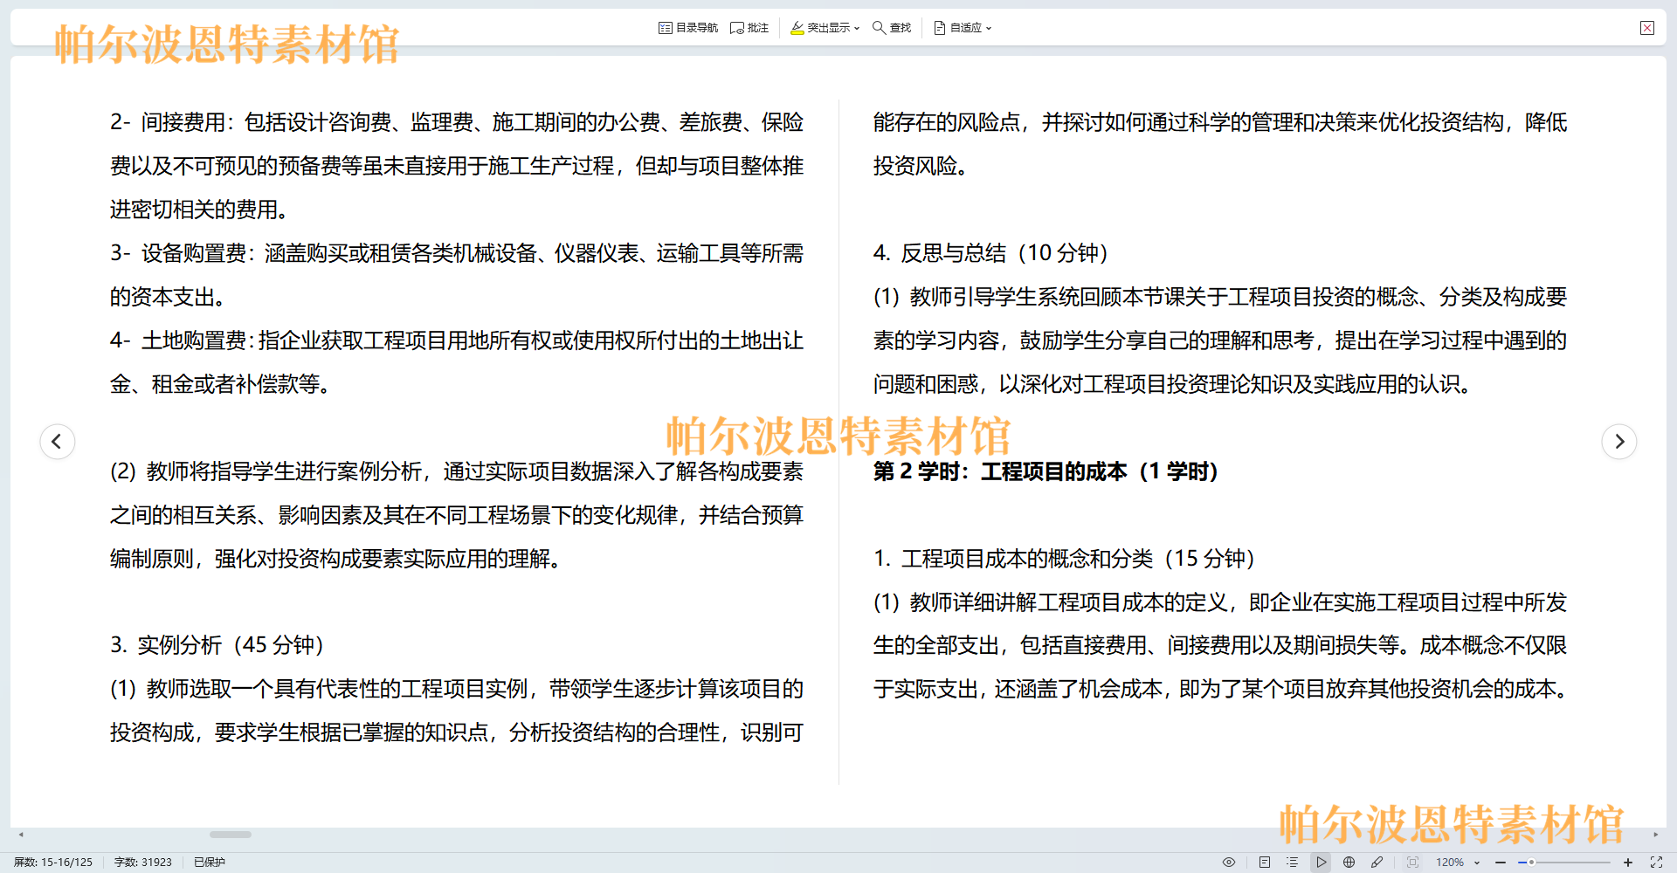
Task: Toggle eye protection mode icon
Action: (1229, 862)
